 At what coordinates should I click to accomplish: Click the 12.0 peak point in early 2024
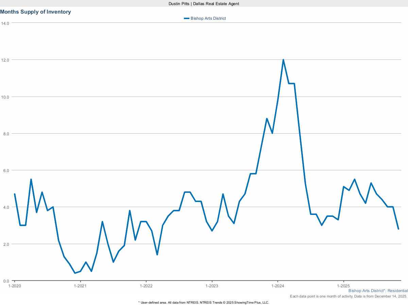[283, 60]
